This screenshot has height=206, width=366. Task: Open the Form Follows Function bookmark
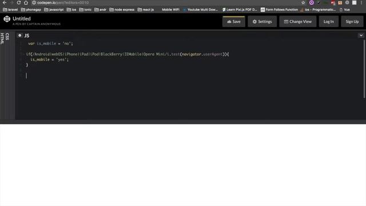click(x=279, y=10)
